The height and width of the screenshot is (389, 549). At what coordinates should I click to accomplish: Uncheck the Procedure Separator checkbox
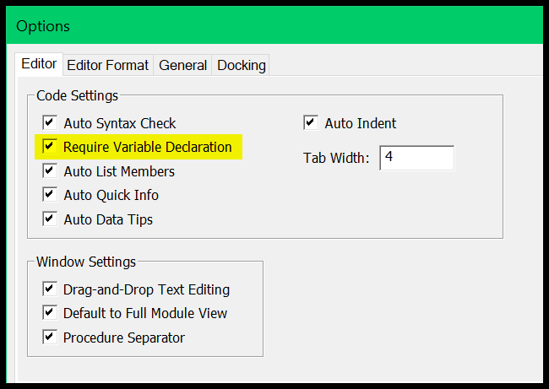point(50,337)
